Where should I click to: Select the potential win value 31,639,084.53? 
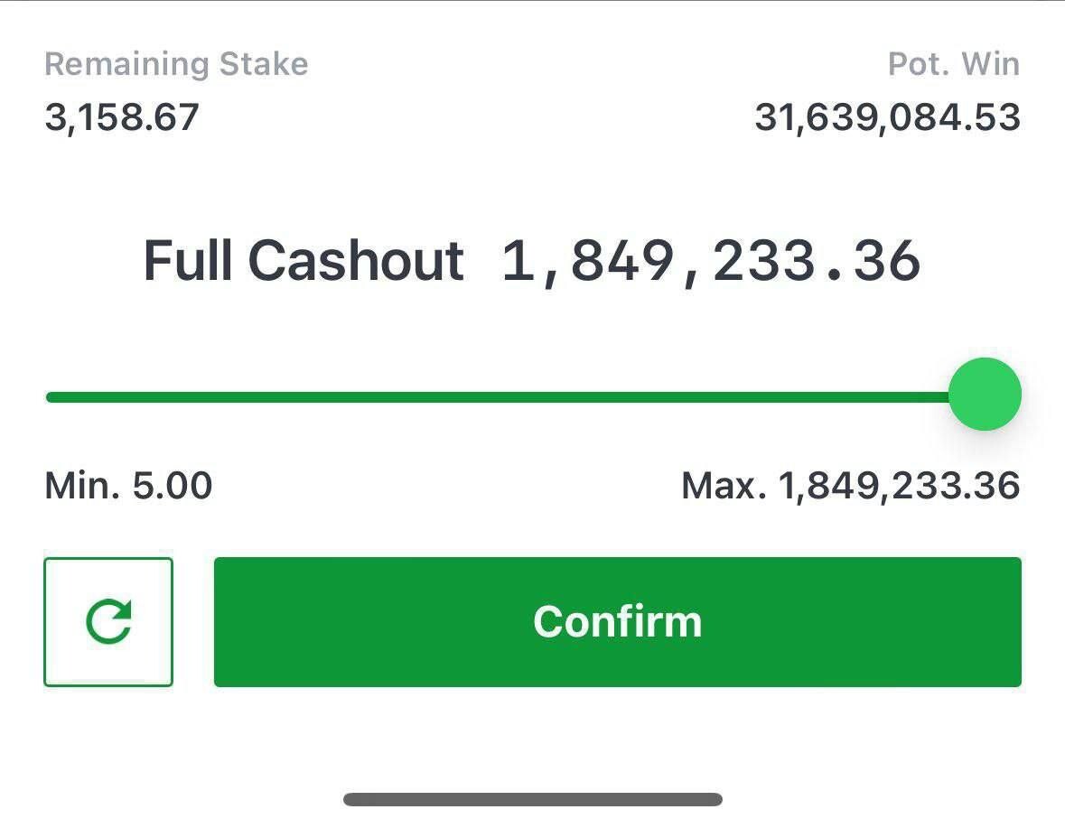(888, 117)
